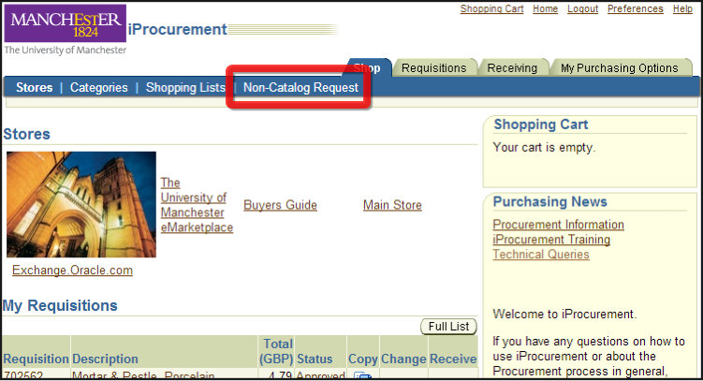Open the My Purchasing Options tab
Screen dimensions: 703x381
click(x=619, y=67)
